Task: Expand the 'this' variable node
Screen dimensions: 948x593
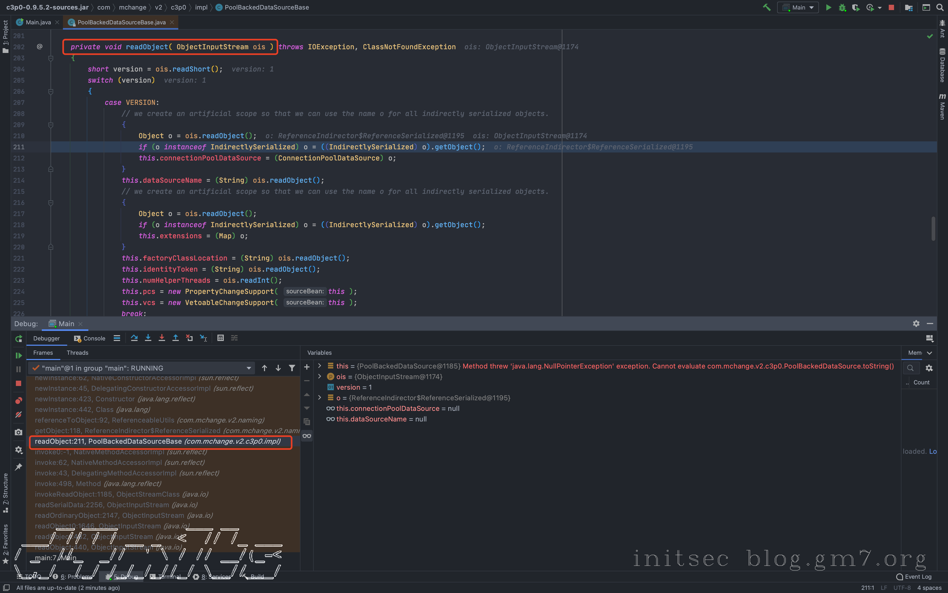Action: [x=320, y=366]
